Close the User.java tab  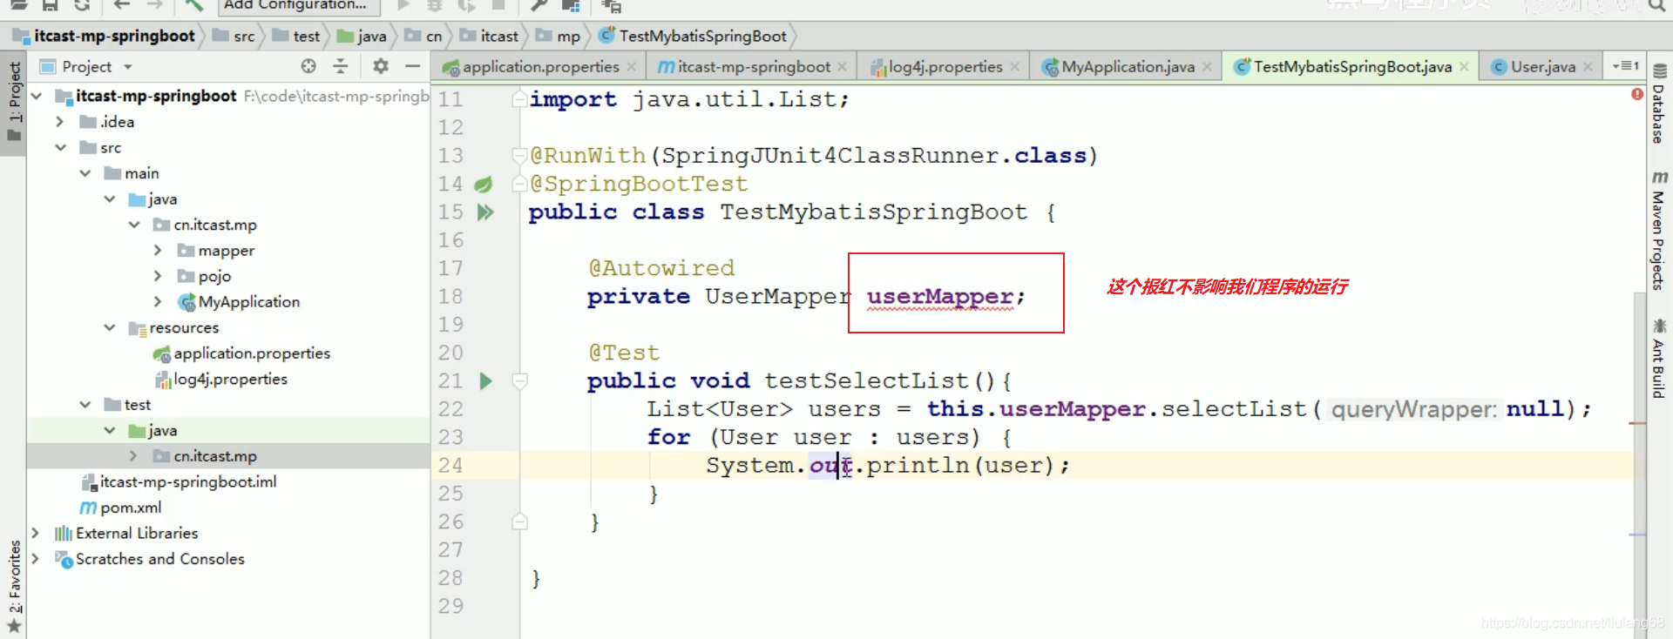(x=1588, y=67)
